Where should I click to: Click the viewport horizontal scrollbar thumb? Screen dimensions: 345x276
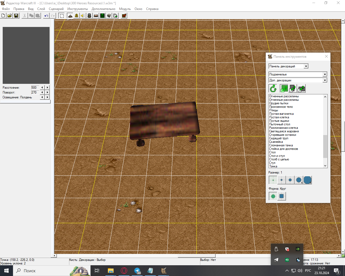196,256
